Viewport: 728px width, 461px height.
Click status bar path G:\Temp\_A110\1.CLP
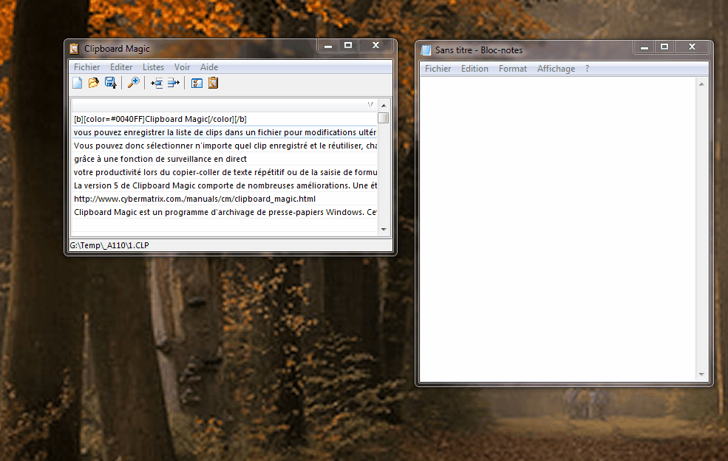pyautogui.click(x=109, y=245)
